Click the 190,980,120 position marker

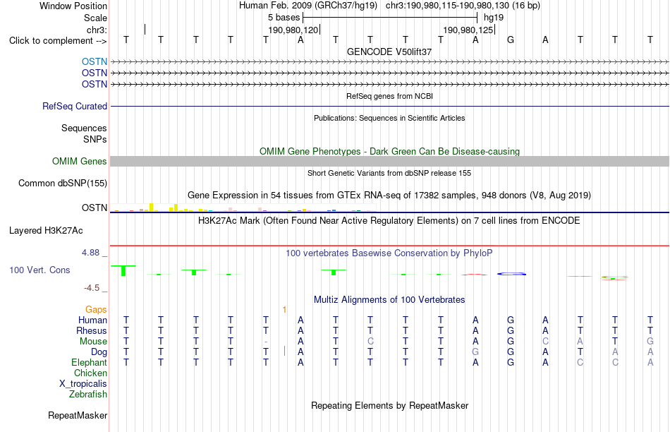[293, 30]
